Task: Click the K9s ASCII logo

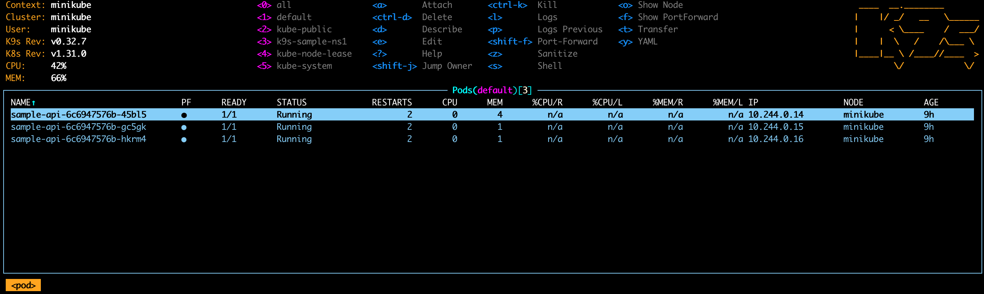Action: point(916,36)
